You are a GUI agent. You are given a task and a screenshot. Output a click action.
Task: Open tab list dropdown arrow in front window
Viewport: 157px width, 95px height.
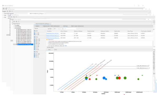pos(152,24)
